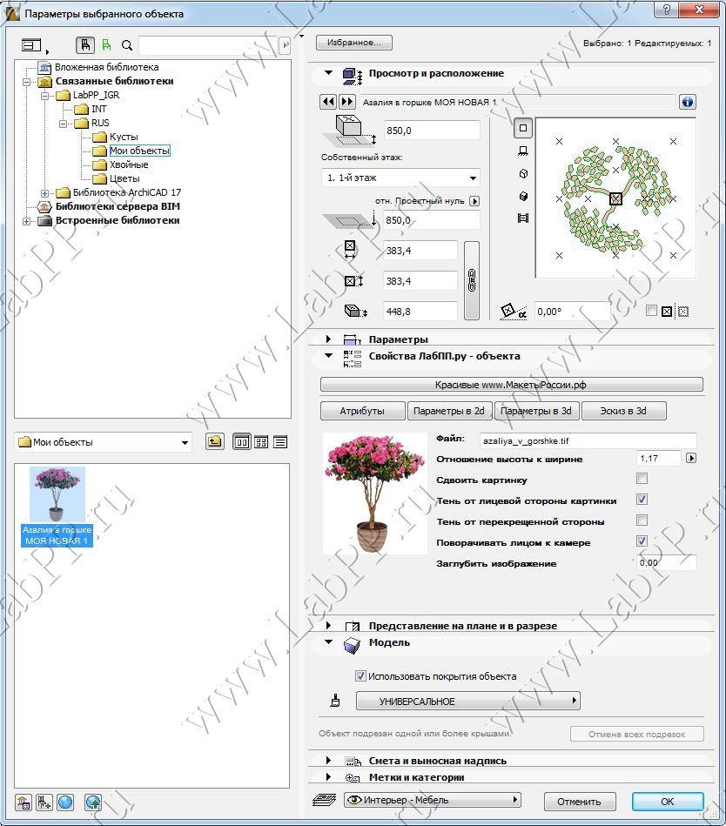The width and height of the screenshot is (726, 826).
Task: Select shaded 3D preview cube icon
Action: 523,196
